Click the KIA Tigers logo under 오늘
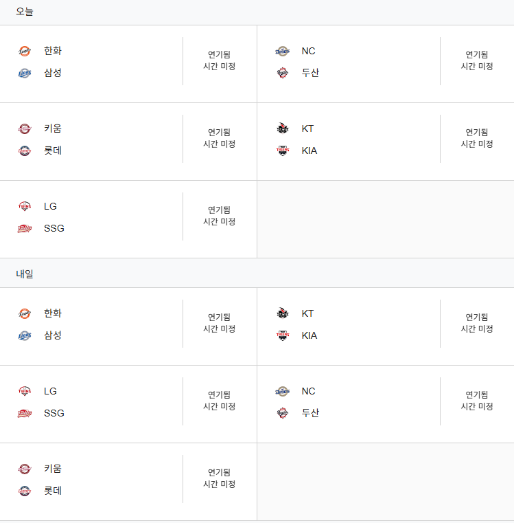Image resolution: width=514 pixels, height=523 pixels. point(283,151)
